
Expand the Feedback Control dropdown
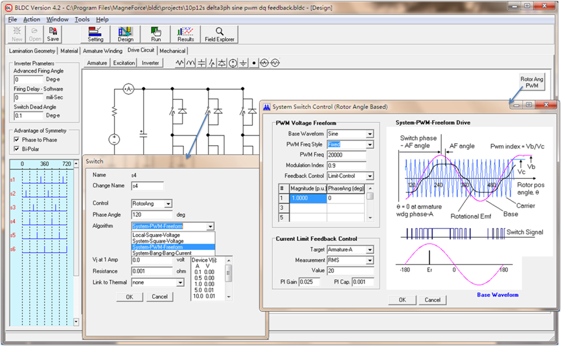(369, 176)
